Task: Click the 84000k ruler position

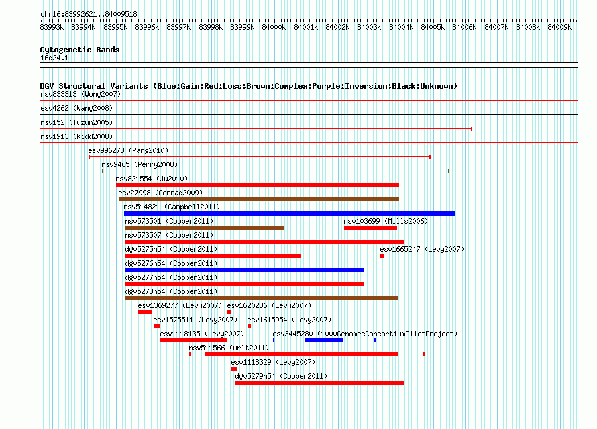Action: click(274, 27)
